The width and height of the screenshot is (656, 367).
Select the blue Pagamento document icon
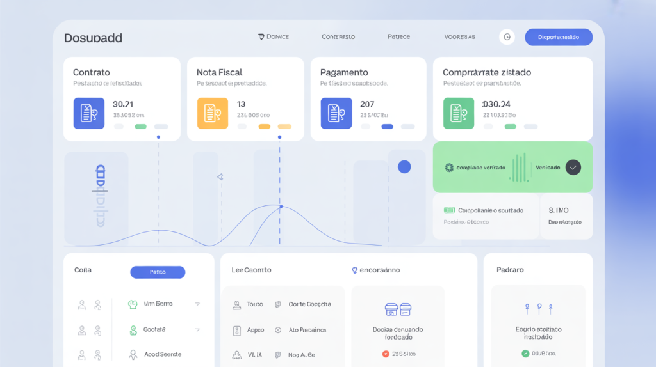click(x=336, y=113)
